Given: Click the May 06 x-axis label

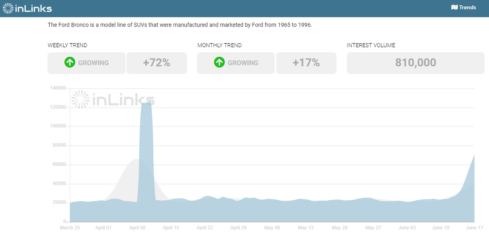Looking at the screenshot, I should pyautogui.click(x=272, y=228).
